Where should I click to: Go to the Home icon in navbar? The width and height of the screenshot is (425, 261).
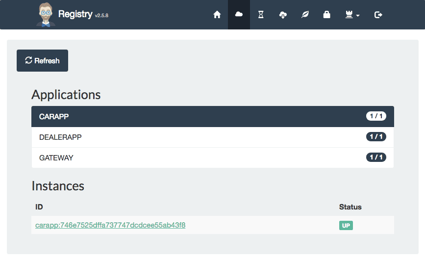pos(217,15)
